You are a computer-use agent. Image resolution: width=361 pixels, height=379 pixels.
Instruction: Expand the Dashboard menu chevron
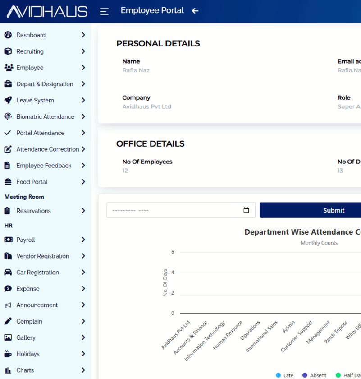tap(83, 35)
